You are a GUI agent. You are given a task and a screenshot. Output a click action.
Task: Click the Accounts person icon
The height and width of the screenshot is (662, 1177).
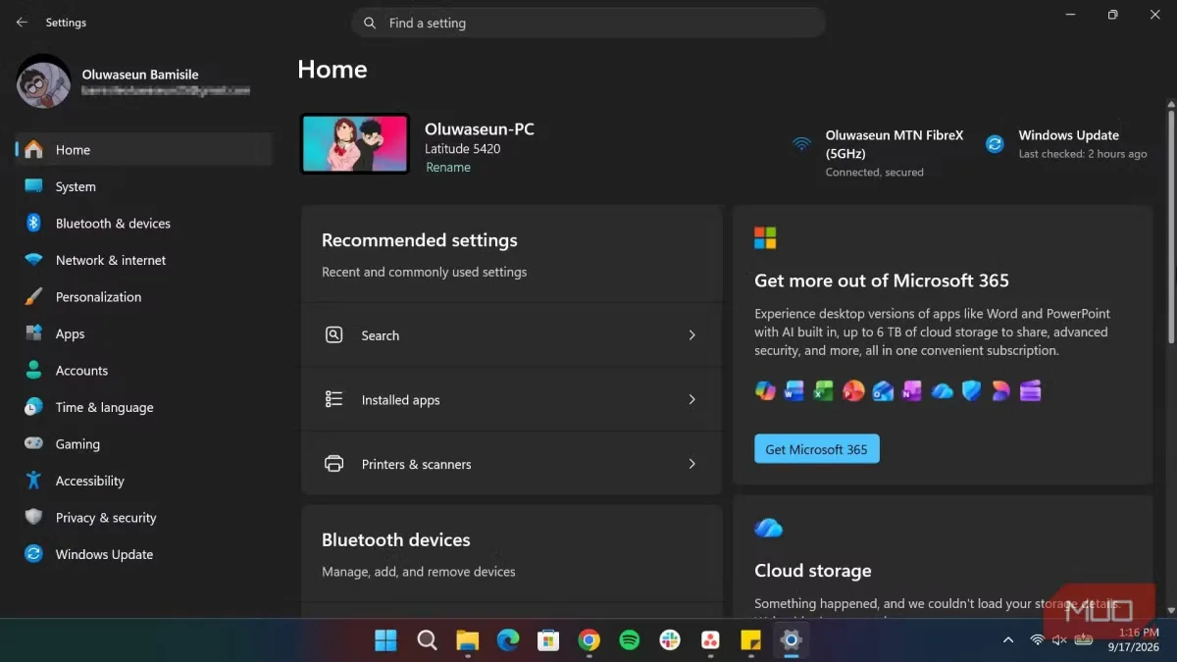(33, 371)
